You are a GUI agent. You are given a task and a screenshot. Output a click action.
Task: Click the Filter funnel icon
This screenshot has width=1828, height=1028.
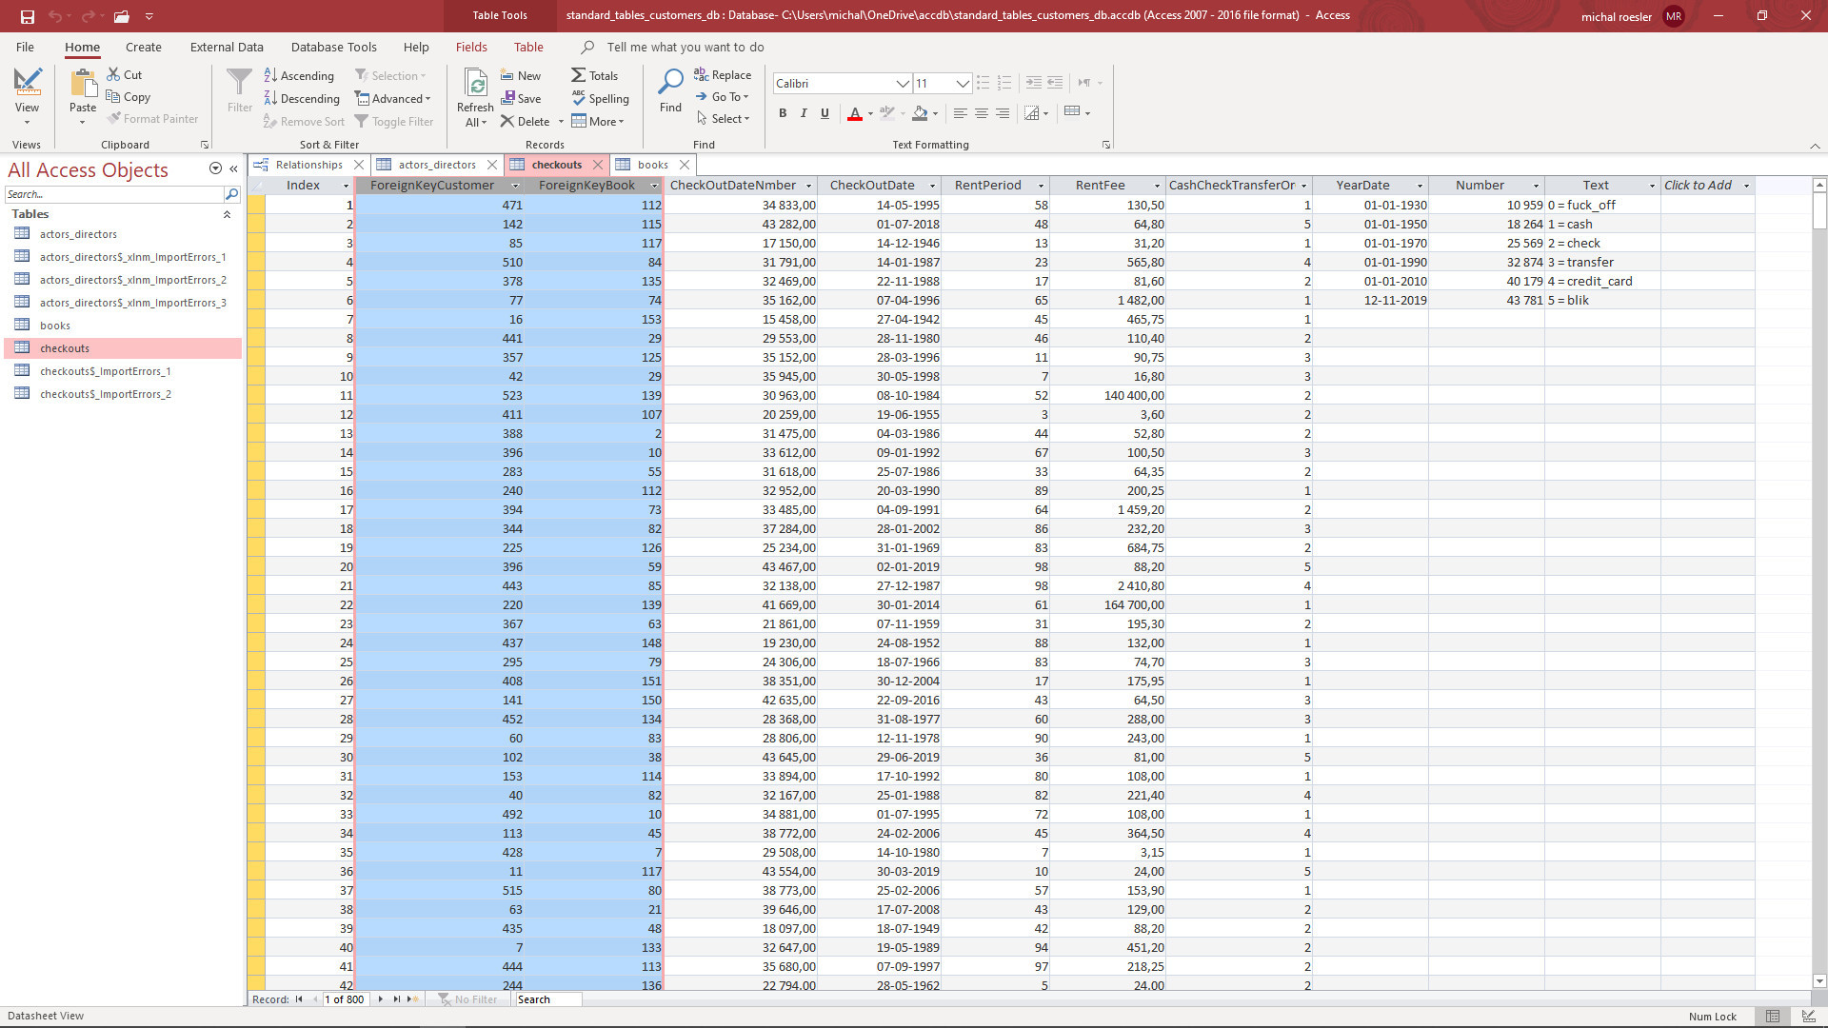point(240,83)
